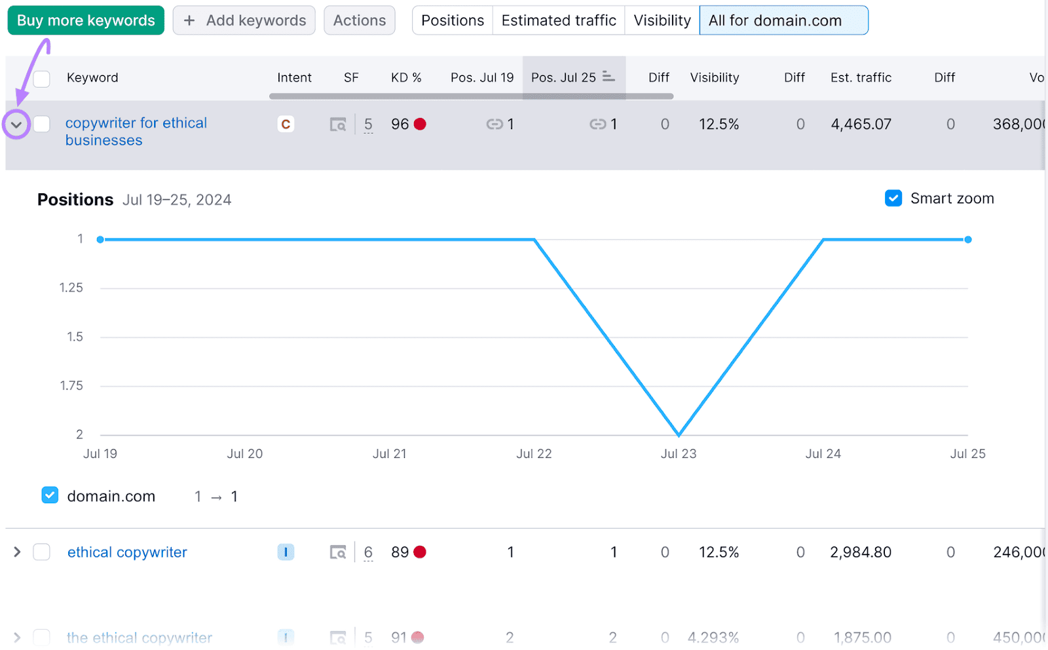Collapse the copywriter for ethical businesses row
1048x650 pixels.
click(16, 124)
